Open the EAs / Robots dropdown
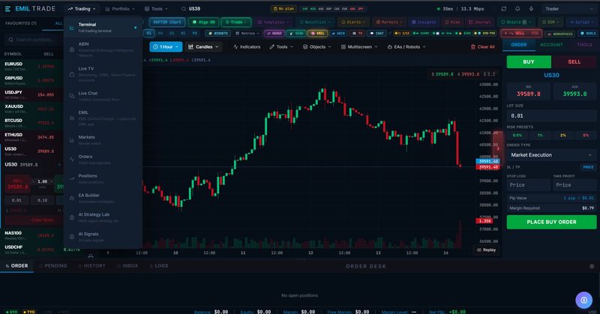The image size is (600, 314). coord(406,46)
